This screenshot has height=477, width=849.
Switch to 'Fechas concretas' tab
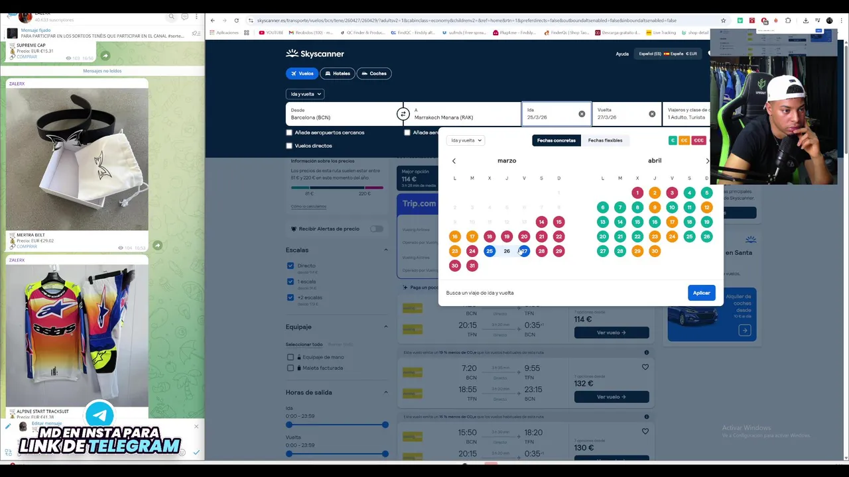pos(556,140)
